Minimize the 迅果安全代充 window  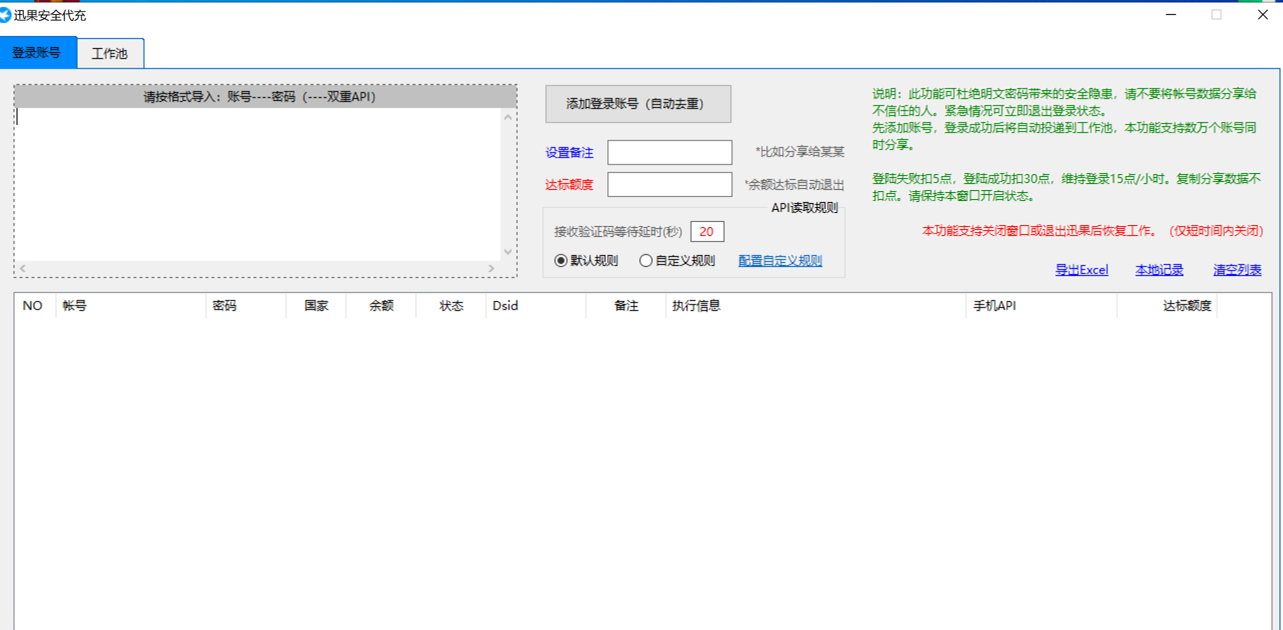click(x=1171, y=15)
